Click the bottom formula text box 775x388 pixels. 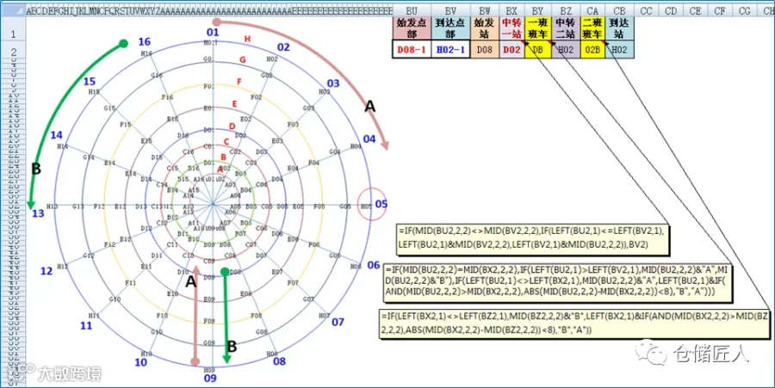click(574, 323)
